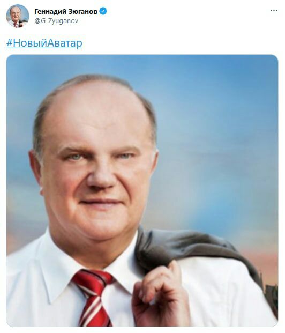Expand tweet actions via the ellipsis icon

tap(274, 10)
